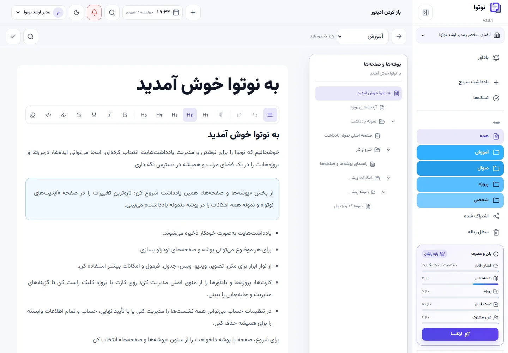
Task: Open the نمونه کد و جدول page
Action: [352, 206]
